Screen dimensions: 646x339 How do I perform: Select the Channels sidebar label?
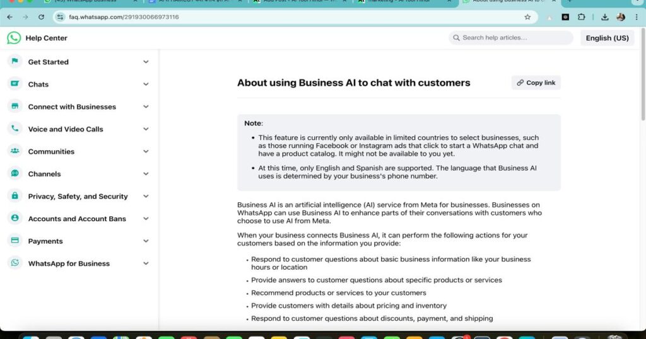tap(45, 174)
